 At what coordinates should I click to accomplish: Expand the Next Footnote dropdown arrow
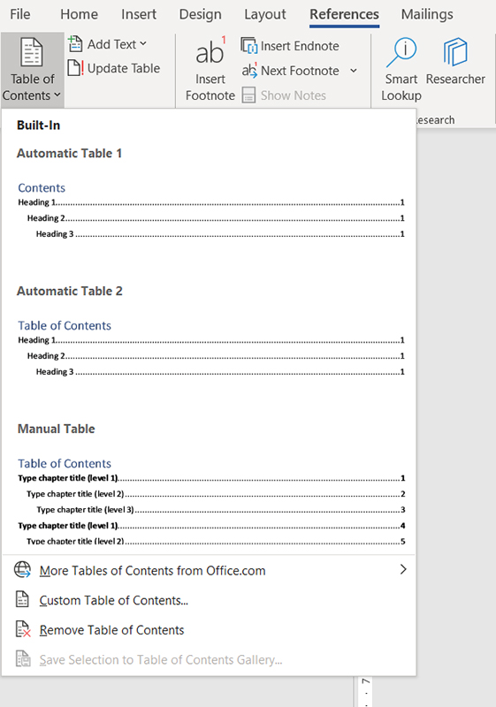click(x=354, y=71)
